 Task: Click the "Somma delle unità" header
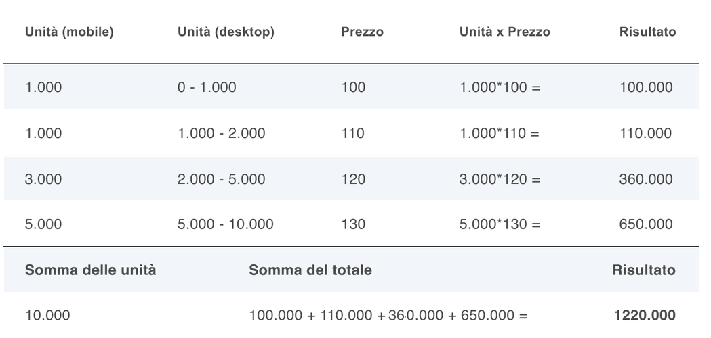pyautogui.click(x=91, y=270)
